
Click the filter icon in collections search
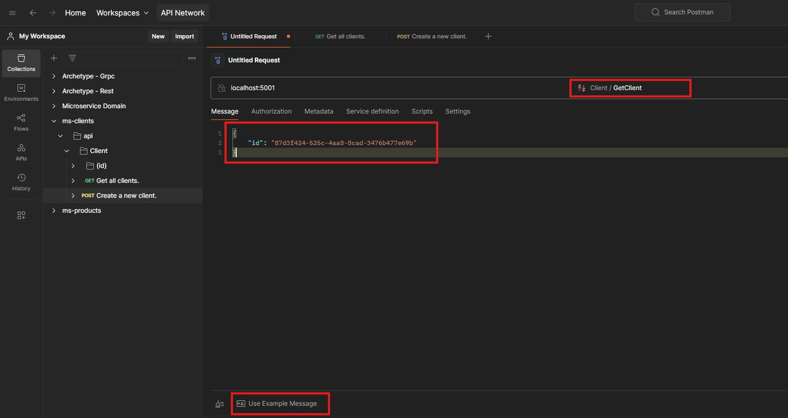(73, 58)
